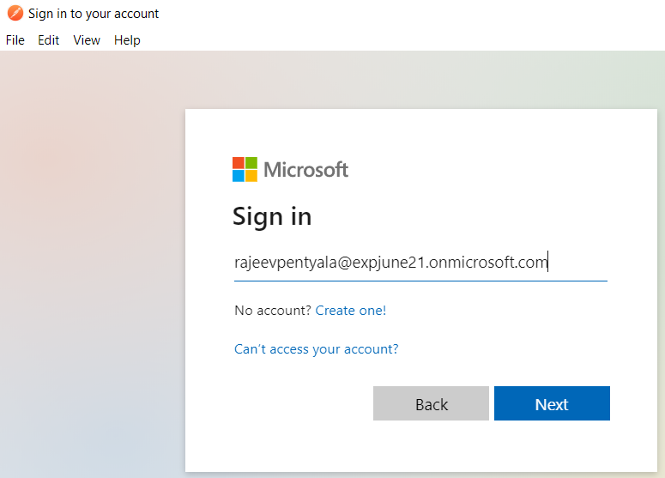This screenshot has height=478, width=665.
Task: Click blank white area below the Back button
Action: click(x=431, y=446)
